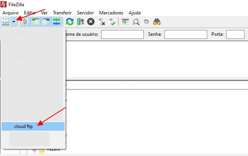Screen dimensions: 248x156
Task: Disconnect from server icon
Action: click(x=101, y=22)
